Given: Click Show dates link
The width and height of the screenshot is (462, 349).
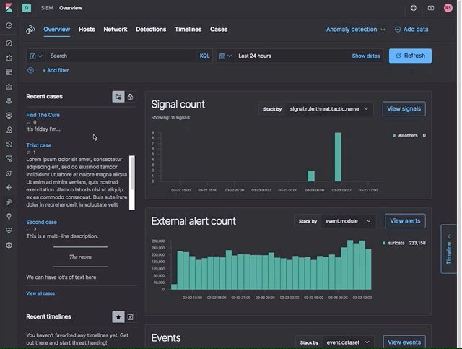Looking at the screenshot, I should (366, 56).
